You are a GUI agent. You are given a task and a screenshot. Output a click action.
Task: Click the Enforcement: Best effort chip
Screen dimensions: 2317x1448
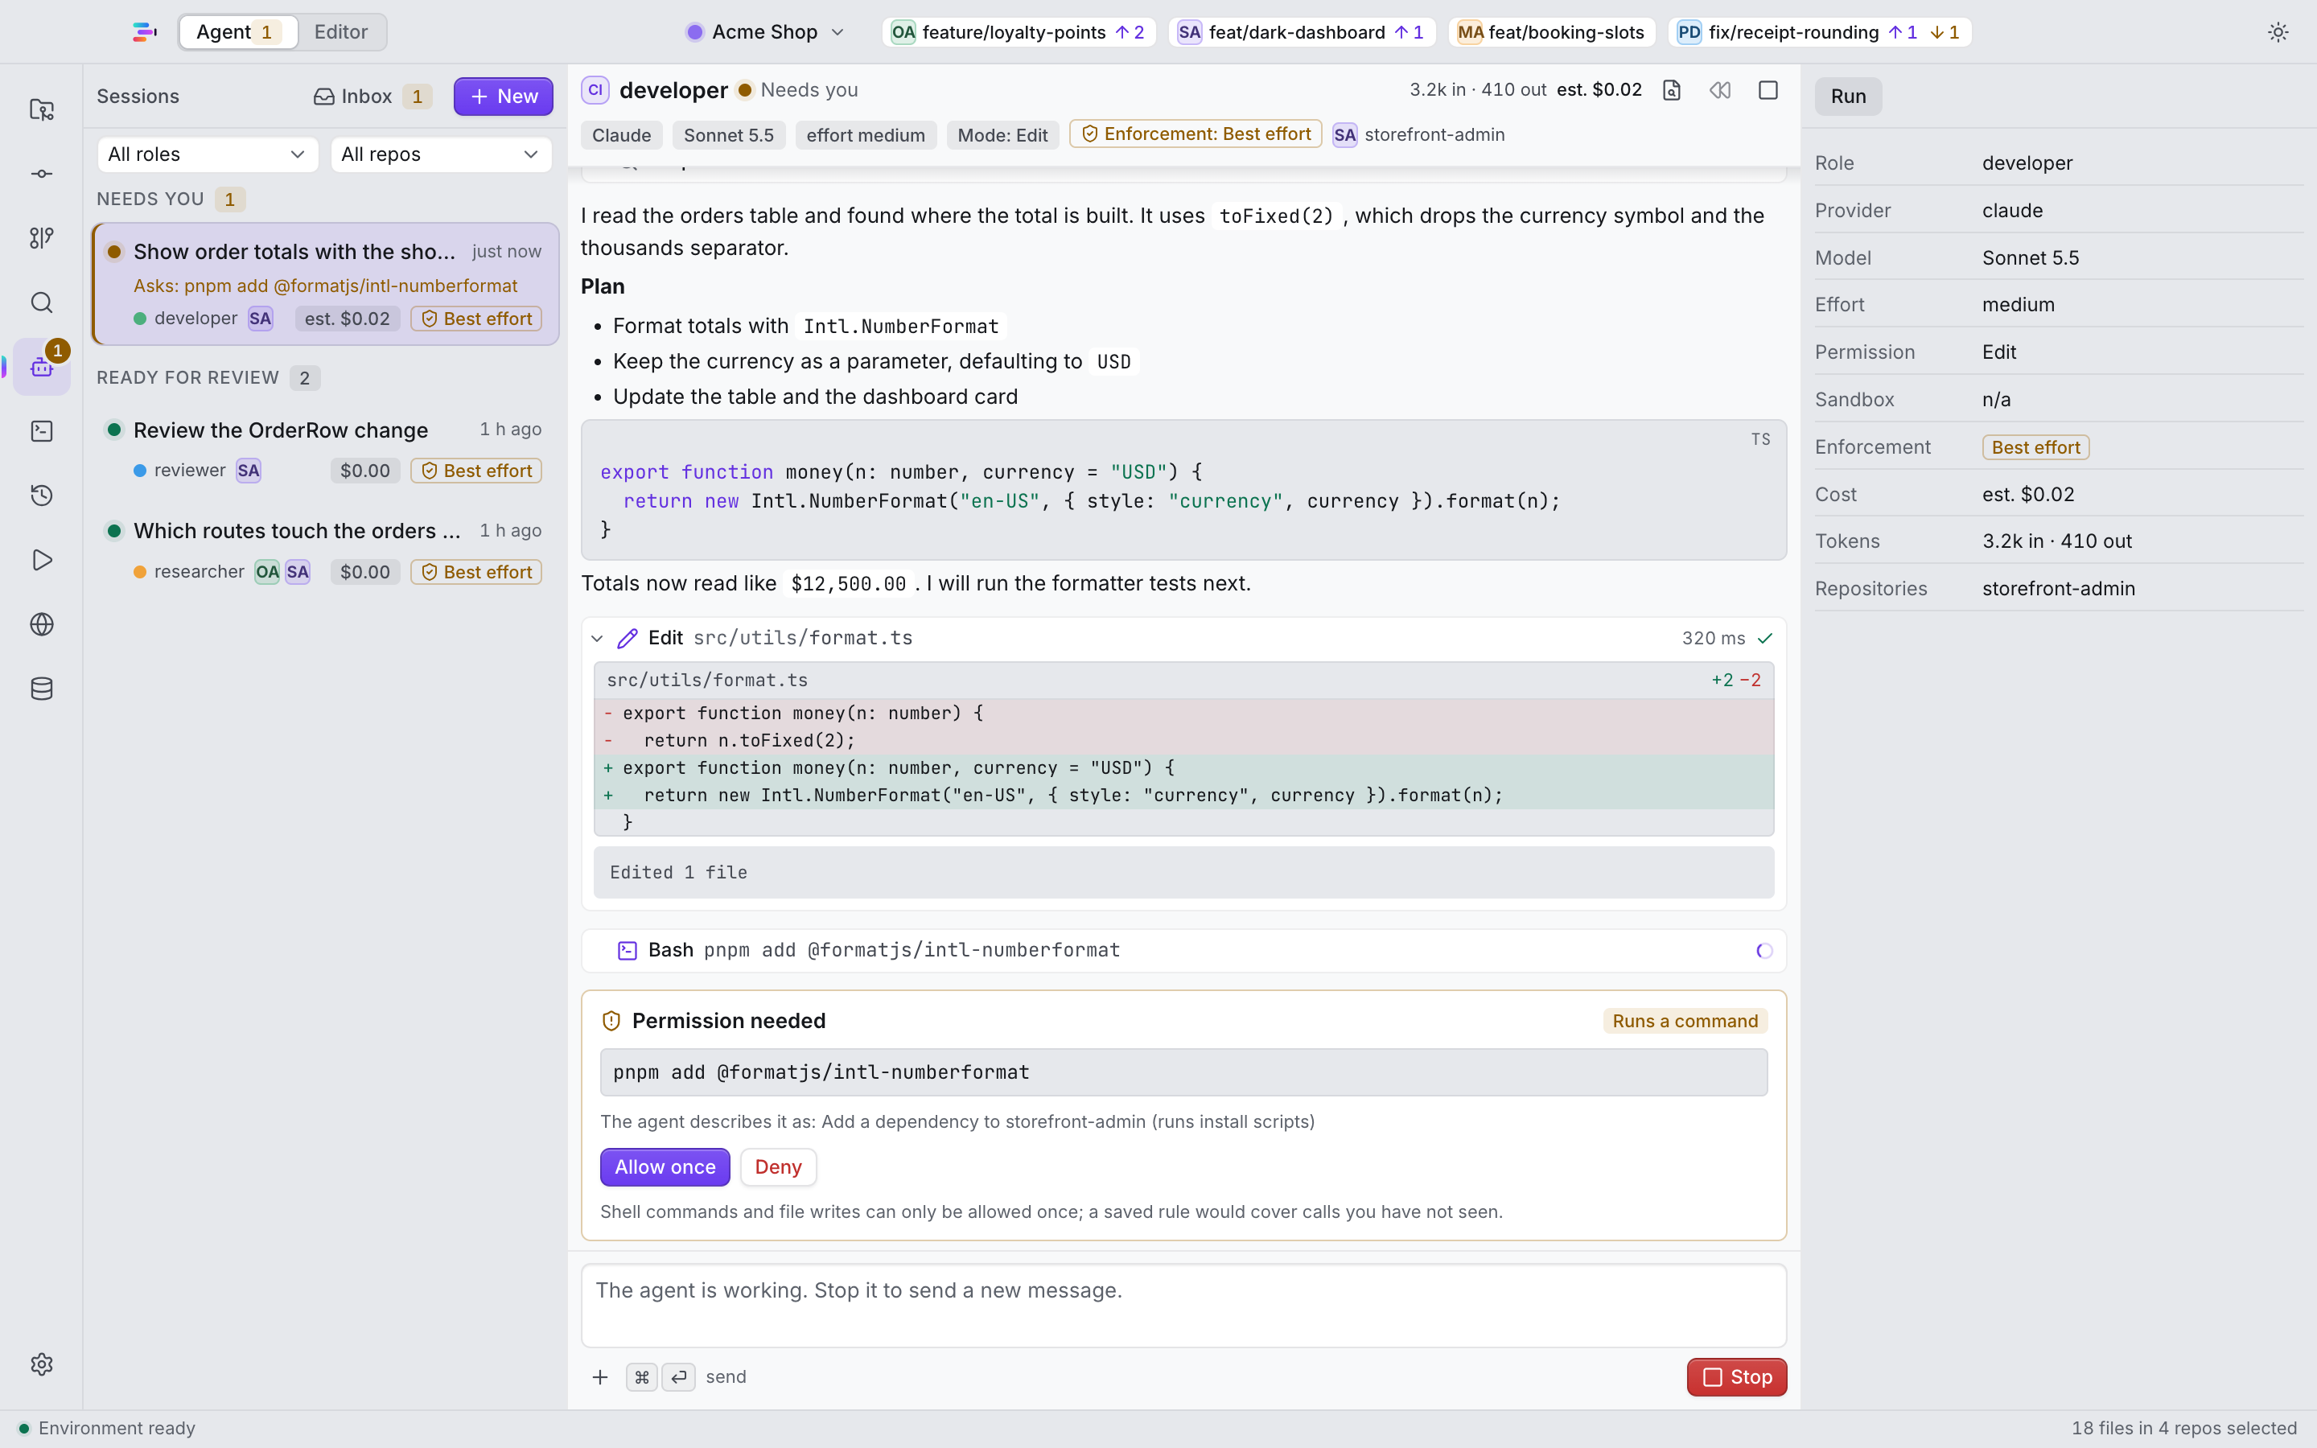point(1195,134)
